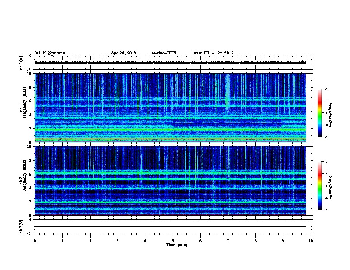Viewport: 350px width, 270px height.
Task: Click the ch.2 'Frequency (kHz)' axis label
Action: (x=24, y=176)
